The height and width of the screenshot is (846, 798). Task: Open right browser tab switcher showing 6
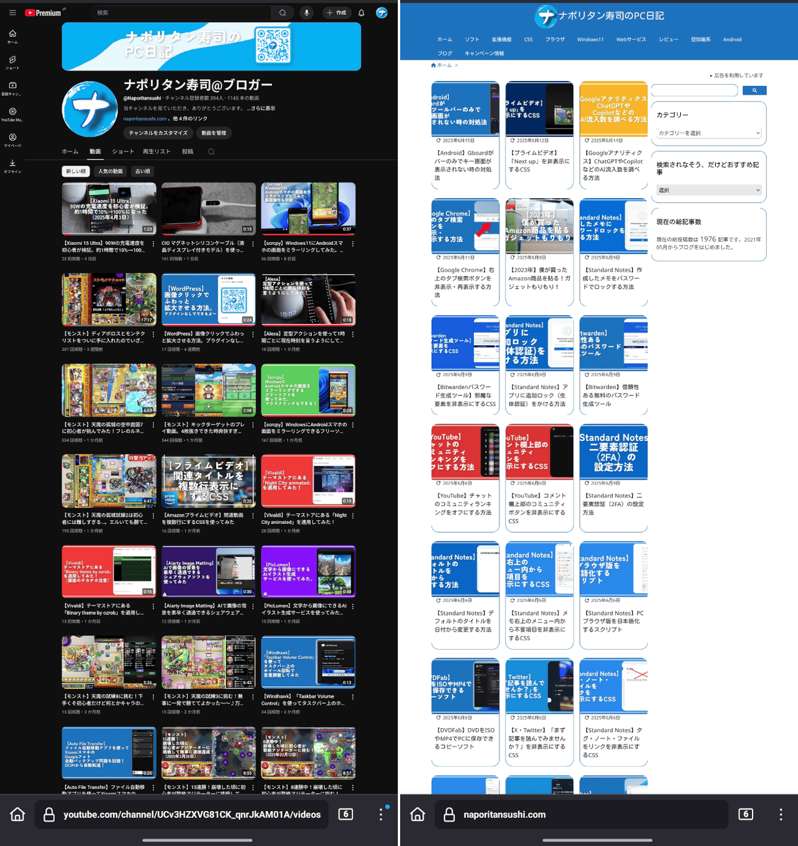pyautogui.click(x=746, y=814)
